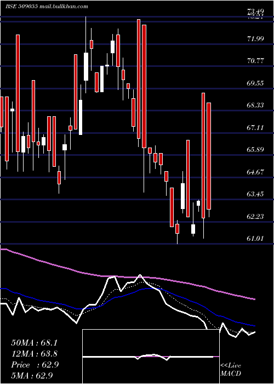Click the 62.23 price axis label
274x384 pixels.
click(x=255, y=216)
